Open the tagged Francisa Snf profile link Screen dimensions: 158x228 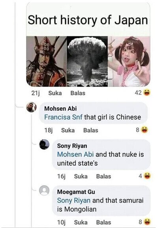[x=63, y=117]
